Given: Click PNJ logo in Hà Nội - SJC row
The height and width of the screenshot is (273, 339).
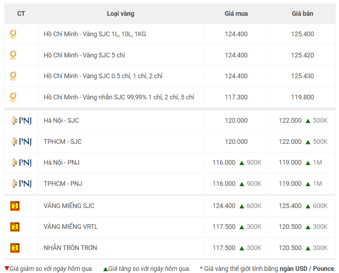Looking at the screenshot, I should click(21, 121).
